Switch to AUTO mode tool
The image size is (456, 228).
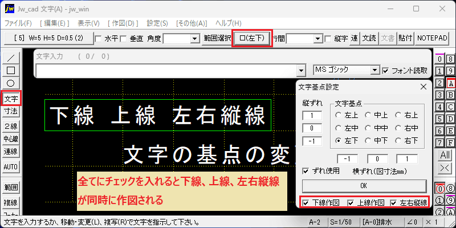tap(11, 167)
